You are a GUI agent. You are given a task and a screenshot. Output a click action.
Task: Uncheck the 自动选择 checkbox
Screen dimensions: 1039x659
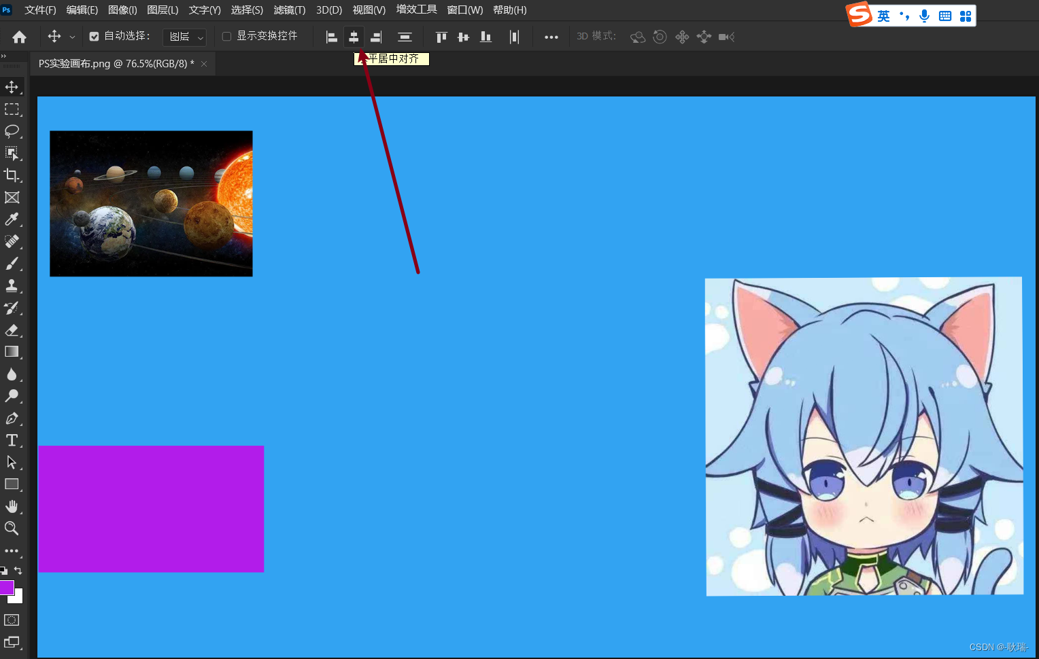[x=95, y=37]
